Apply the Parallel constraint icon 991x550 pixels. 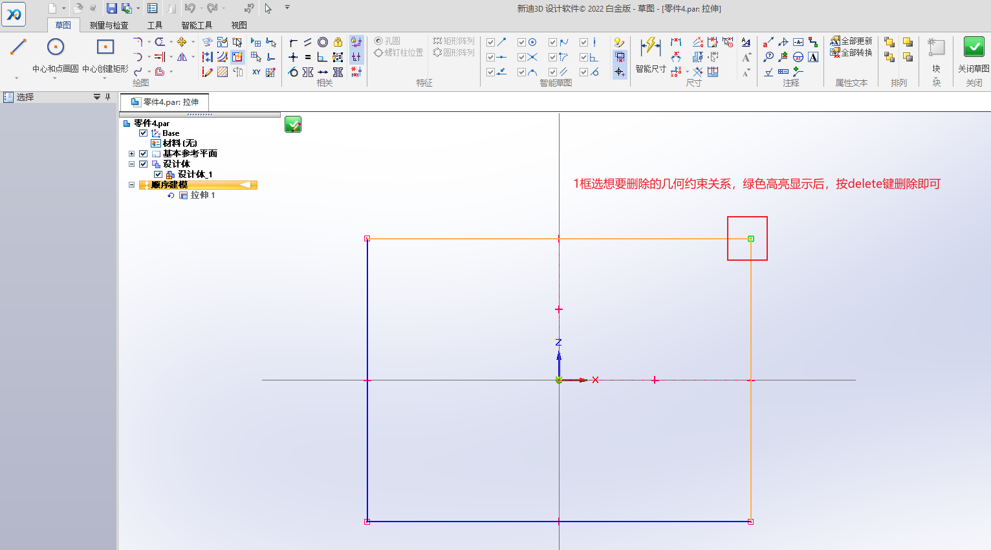308,42
